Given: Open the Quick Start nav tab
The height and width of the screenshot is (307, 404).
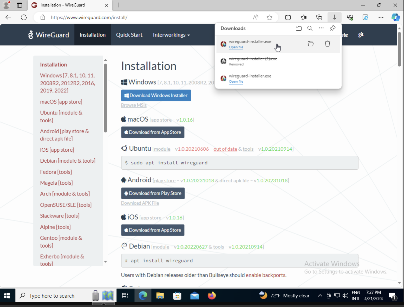Looking at the screenshot, I should click(x=129, y=35).
